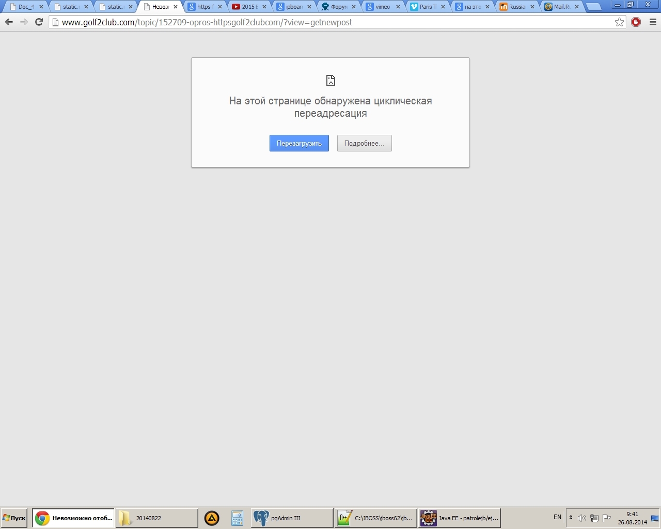Image resolution: width=661 pixels, height=529 pixels.
Task: Close the ipboard tab
Action: tap(309, 7)
